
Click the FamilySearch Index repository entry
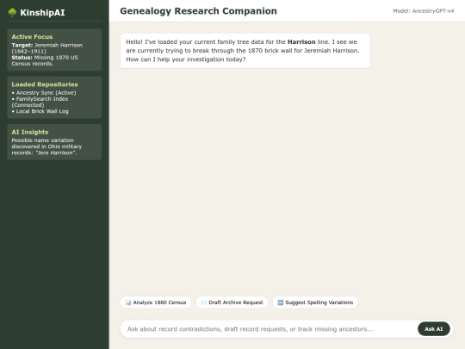tap(40, 102)
